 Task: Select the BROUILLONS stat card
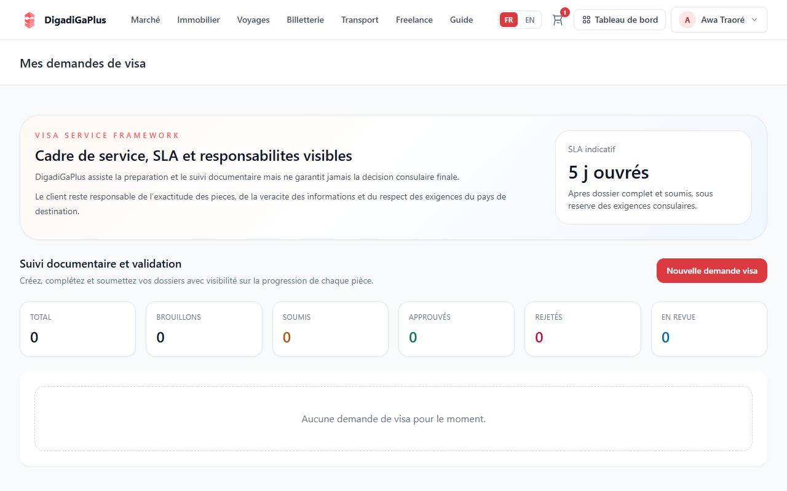(204, 329)
